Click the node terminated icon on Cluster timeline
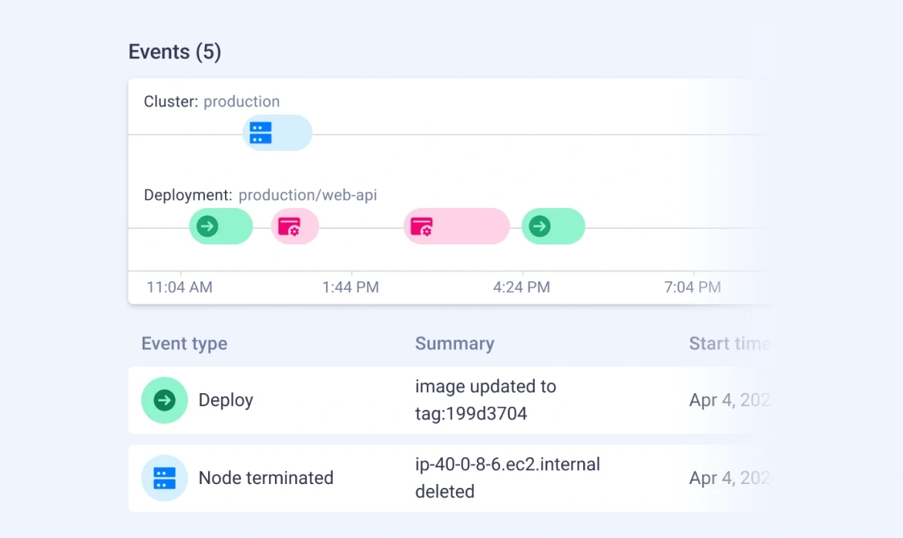Viewport: 903px width, 538px height. click(261, 133)
